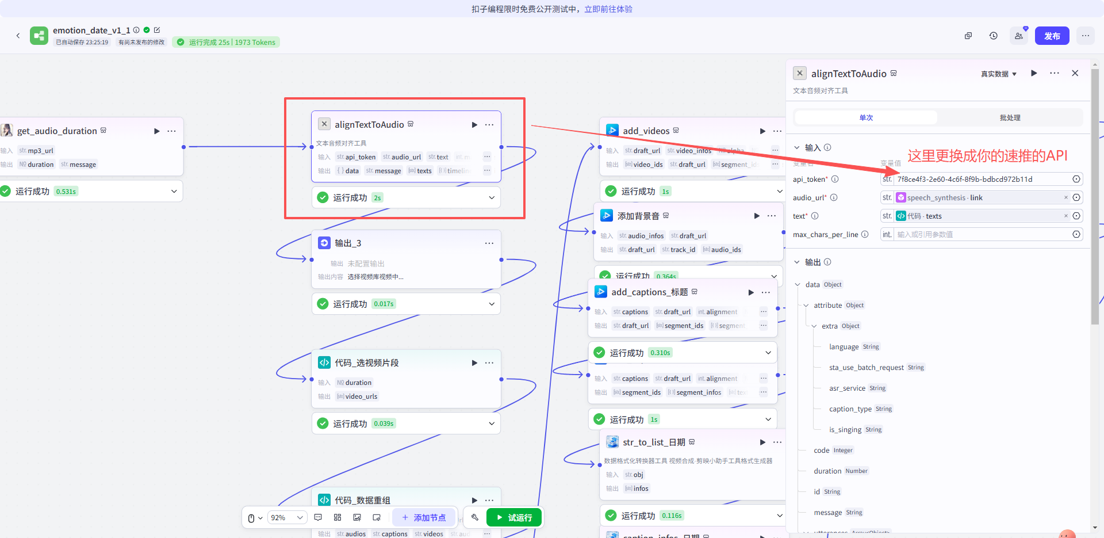This screenshot has height=538, width=1104.
Task: Open the wrench debug tool icon
Action: 474,517
